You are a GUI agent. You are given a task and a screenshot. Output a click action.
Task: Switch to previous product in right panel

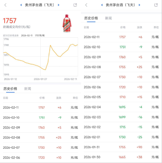(102, 5)
